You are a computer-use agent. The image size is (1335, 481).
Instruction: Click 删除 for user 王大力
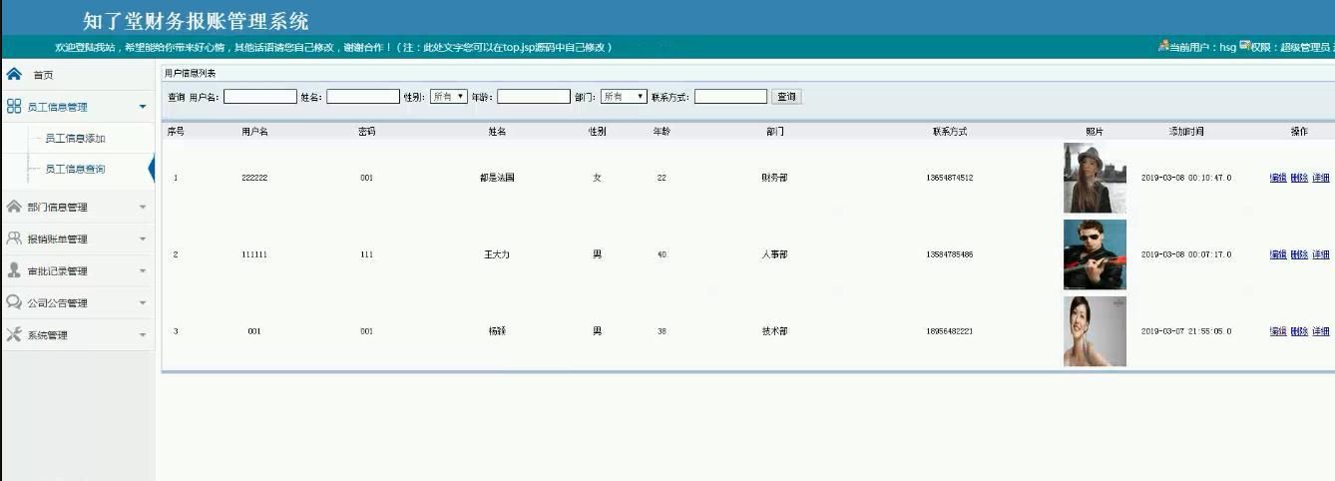(x=1298, y=254)
